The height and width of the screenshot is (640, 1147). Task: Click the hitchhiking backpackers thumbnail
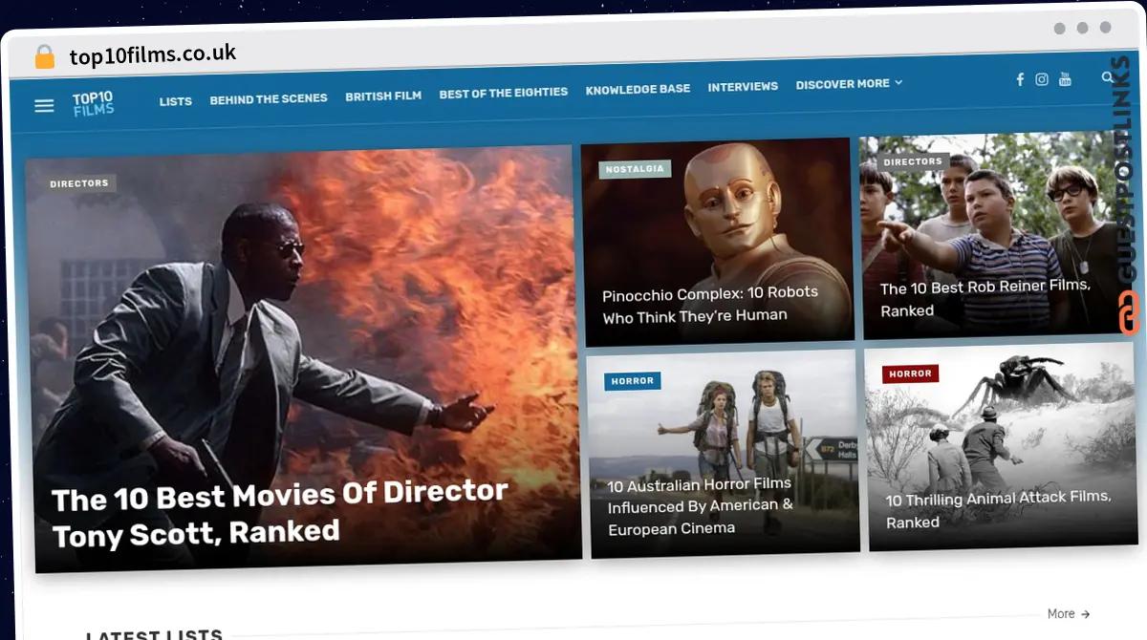click(x=723, y=454)
